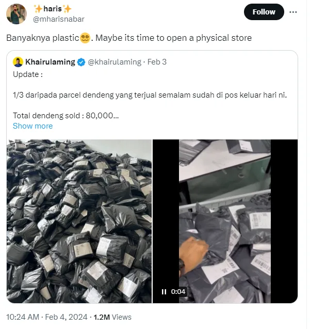Click the sparkle emoji before haris
Screen dimensions: 310x329
click(x=38, y=9)
